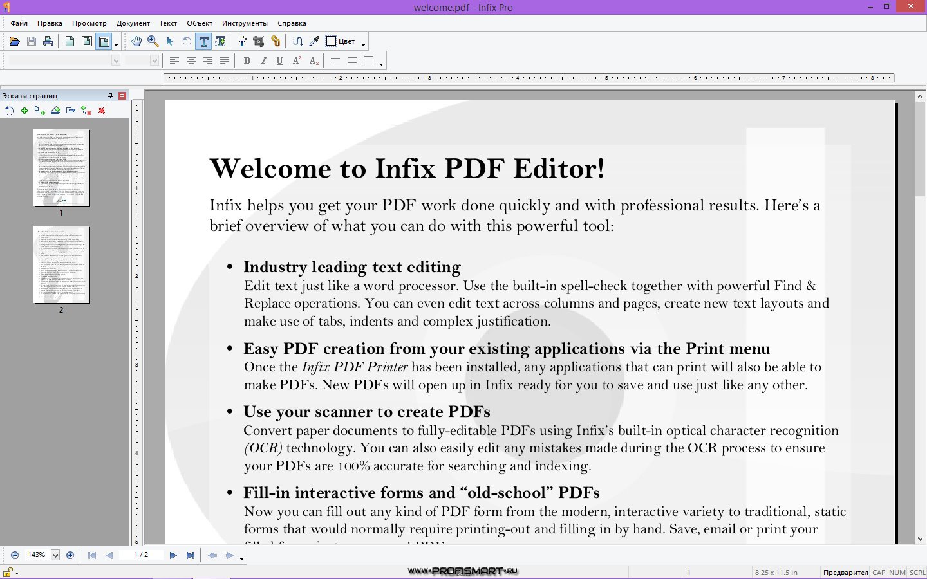Open the zoom percentage dropdown
The height and width of the screenshot is (579, 927).
[55, 555]
